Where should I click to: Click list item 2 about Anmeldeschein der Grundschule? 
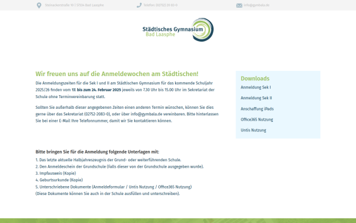pos(119,167)
